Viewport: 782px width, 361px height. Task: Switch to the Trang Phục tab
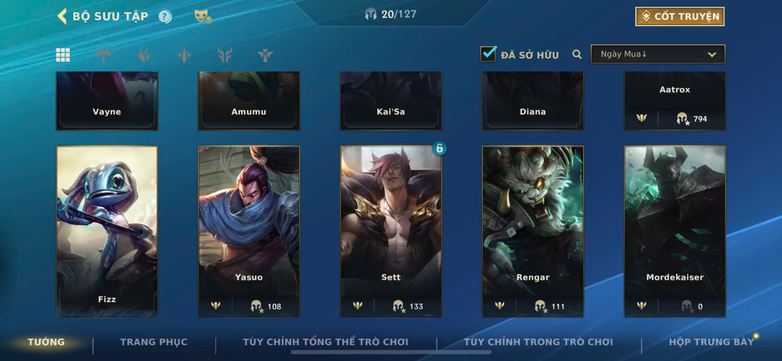tap(154, 342)
